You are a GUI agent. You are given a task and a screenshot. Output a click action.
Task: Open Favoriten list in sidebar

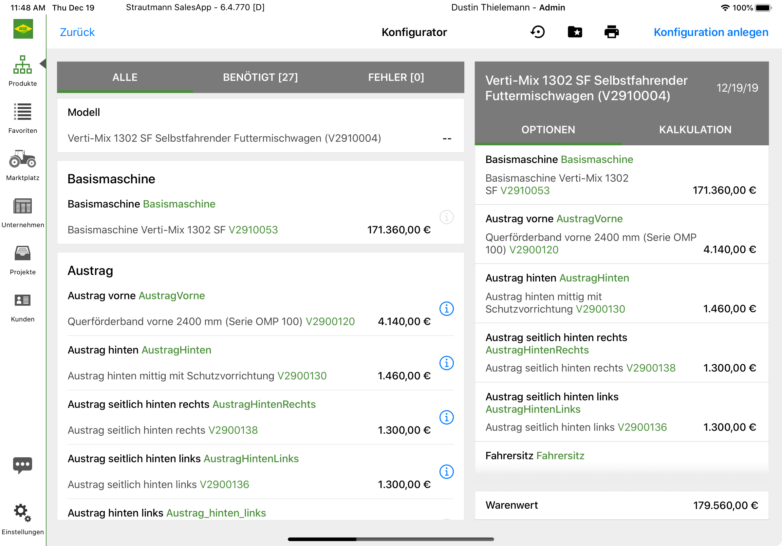click(x=23, y=118)
